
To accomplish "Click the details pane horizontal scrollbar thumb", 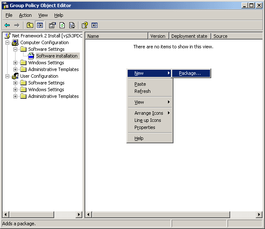I will click(x=161, y=215).
